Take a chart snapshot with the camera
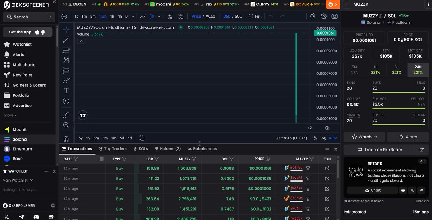The image size is (432, 220). click(334, 16)
